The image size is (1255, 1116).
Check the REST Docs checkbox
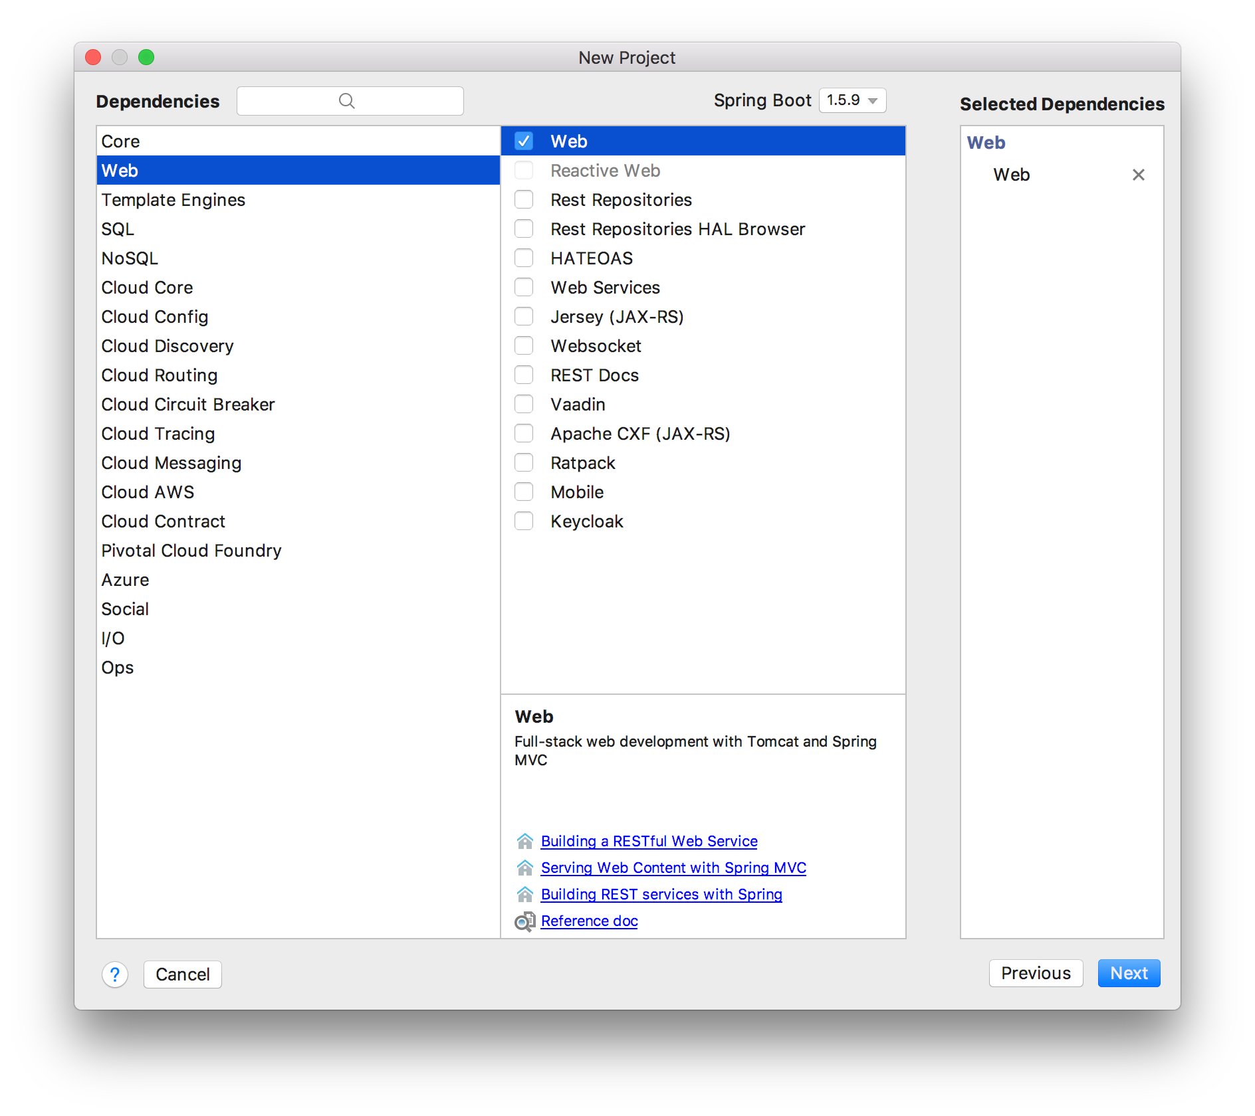(524, 375)
